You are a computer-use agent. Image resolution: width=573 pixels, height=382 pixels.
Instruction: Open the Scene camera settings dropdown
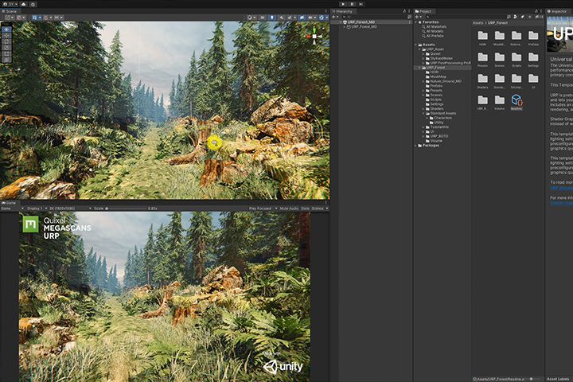[x=312, y=18]
